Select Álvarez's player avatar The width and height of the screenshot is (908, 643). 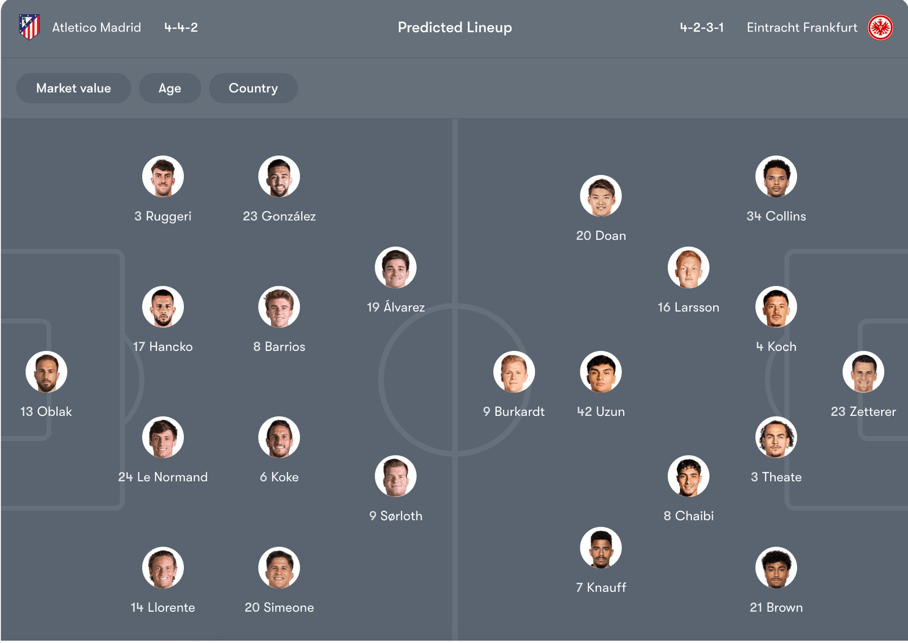tap(396, 268)
